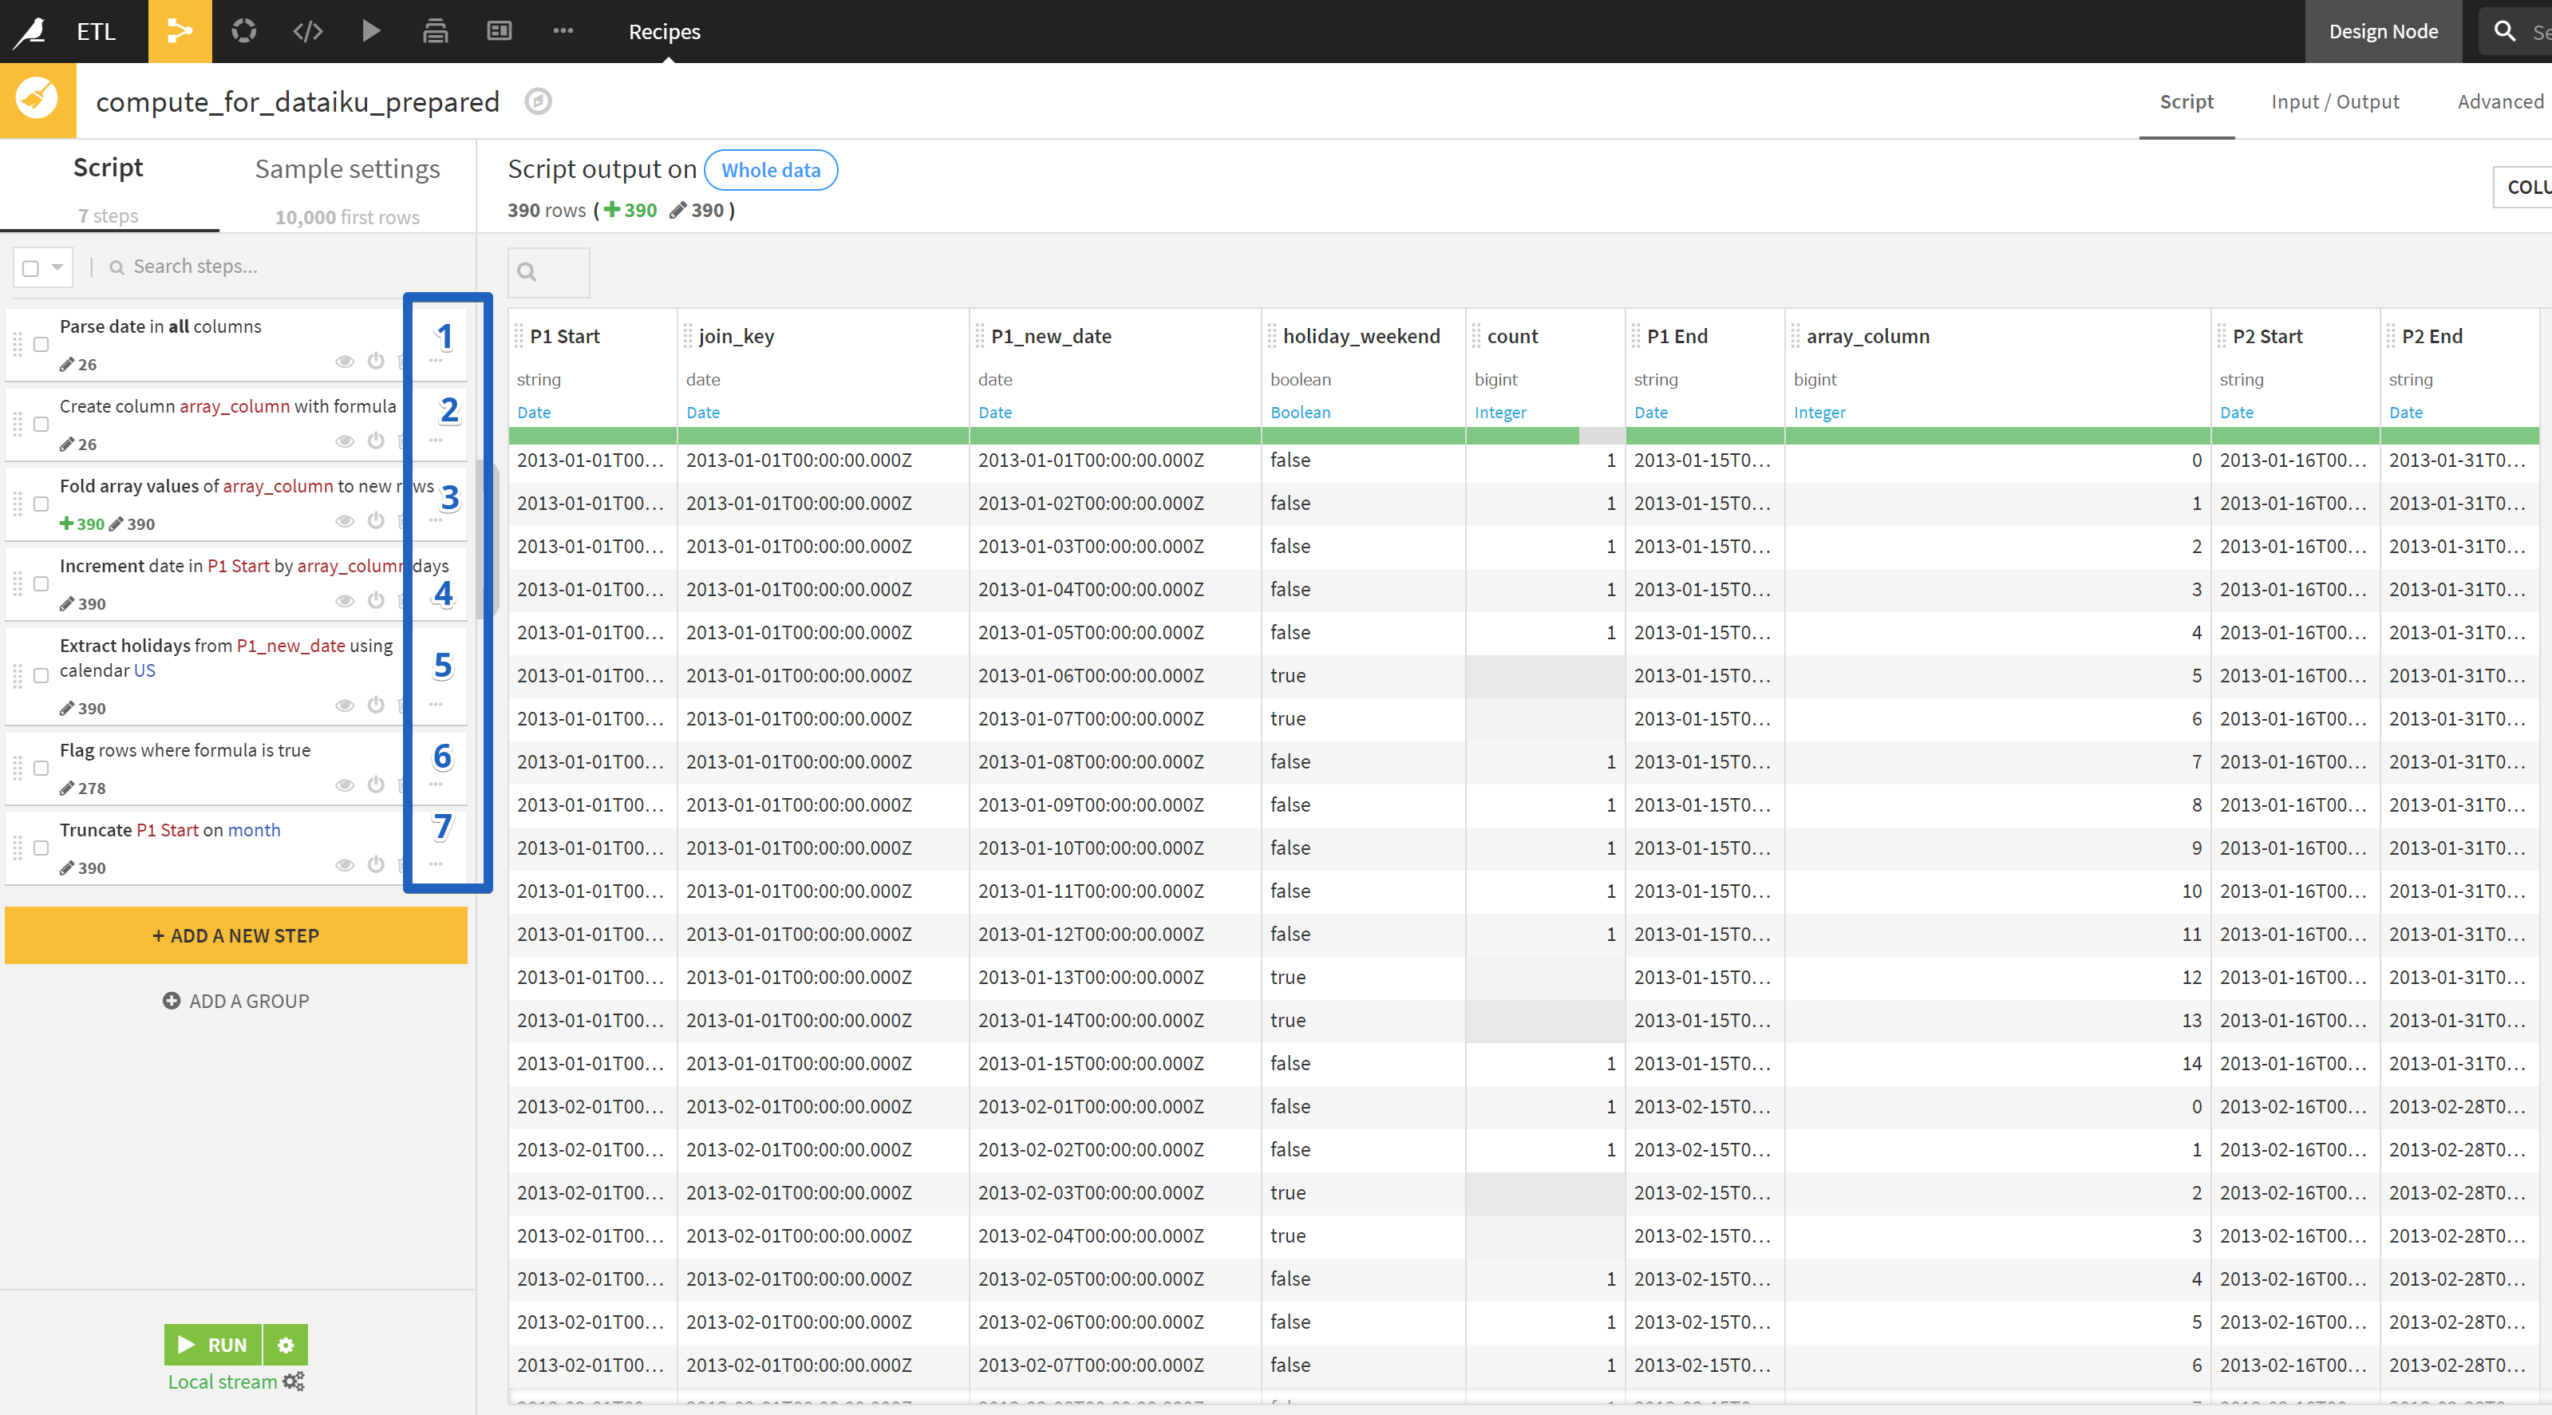Preview the Increment date step eye icon
The image size is (2552, 1415).
tap(345, 600)
